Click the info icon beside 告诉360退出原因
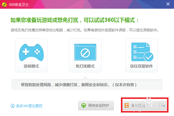The height and width of the screenshot is (116, 174). pyautogui.click(x=13, y=106)
